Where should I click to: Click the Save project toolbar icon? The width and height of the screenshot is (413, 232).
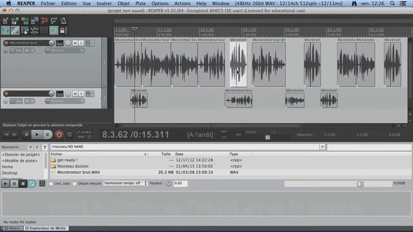point(25,21)
